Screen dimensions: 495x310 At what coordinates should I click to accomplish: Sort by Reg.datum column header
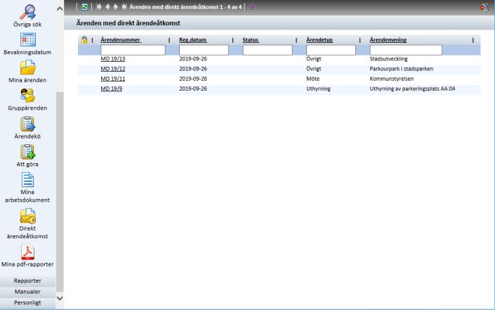[x=193, y=40]
